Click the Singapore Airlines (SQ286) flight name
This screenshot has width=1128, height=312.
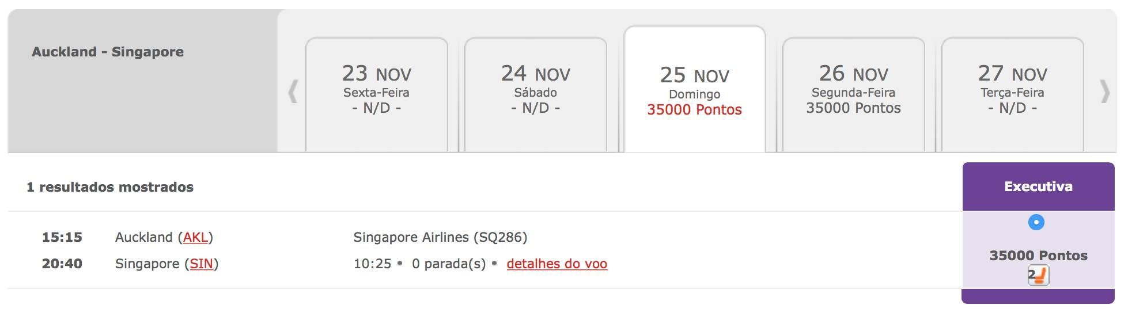440,237
